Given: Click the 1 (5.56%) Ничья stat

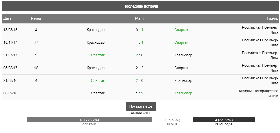Looking at the screenshot, I should click(172, 120).
